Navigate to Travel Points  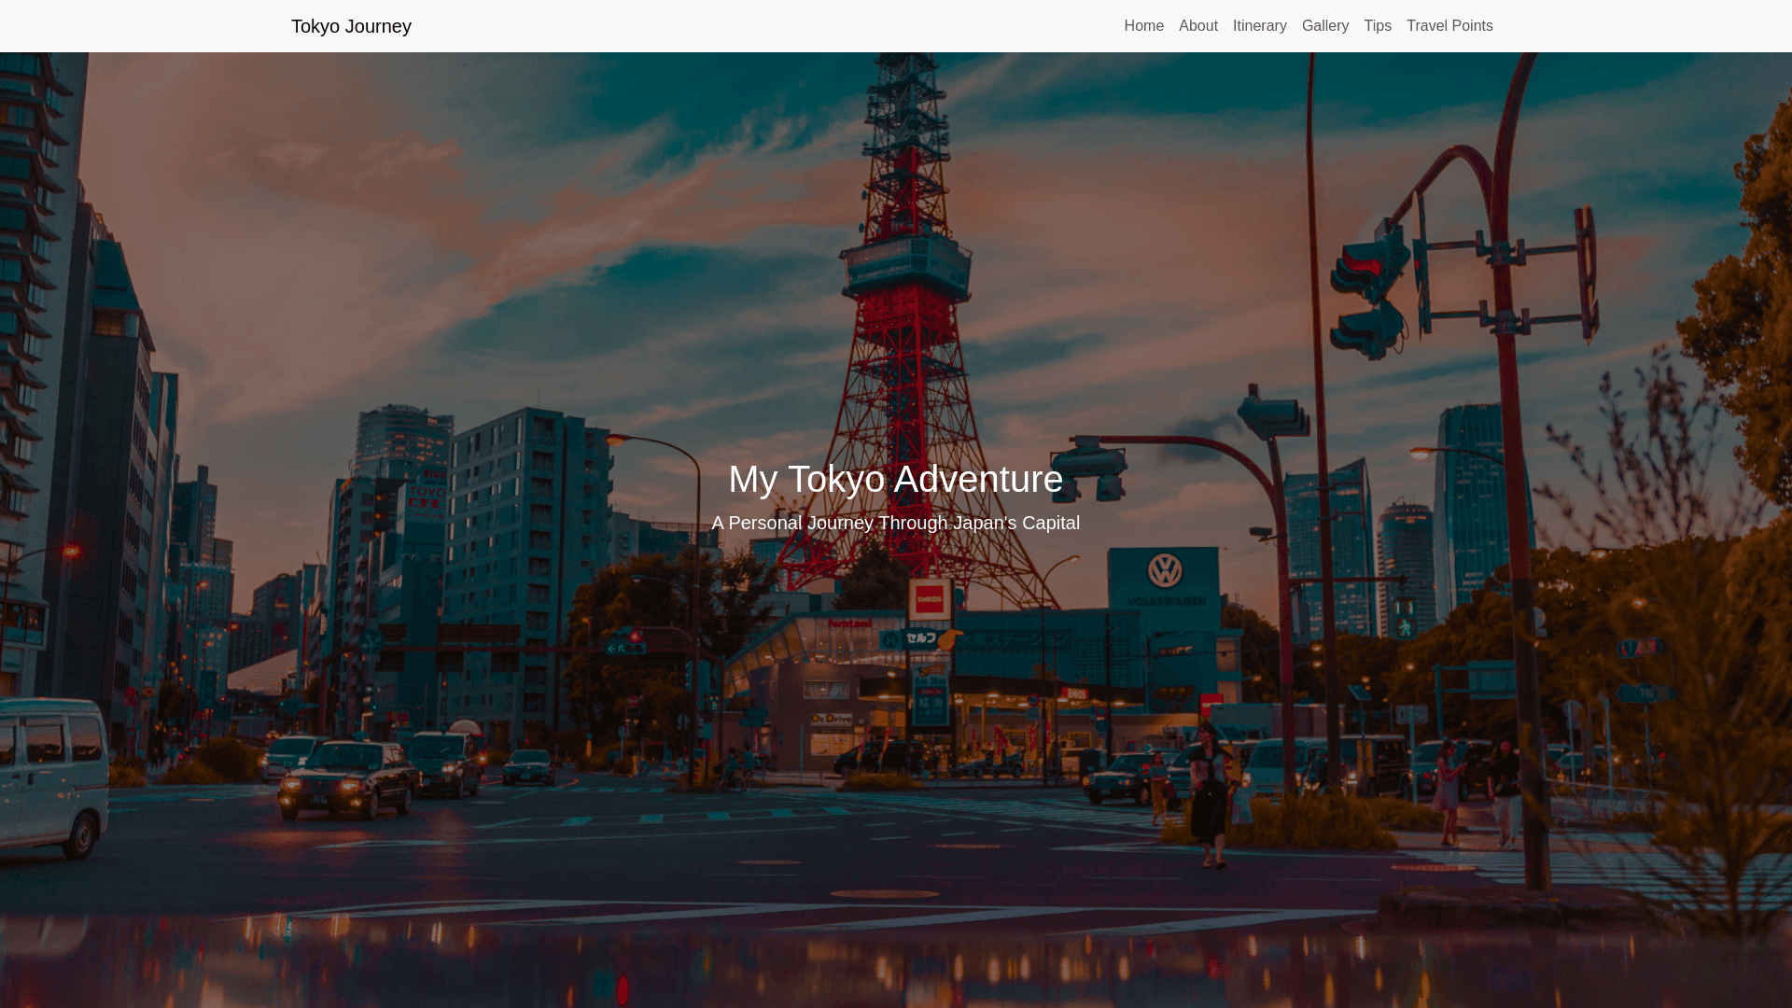[1449, 26]
